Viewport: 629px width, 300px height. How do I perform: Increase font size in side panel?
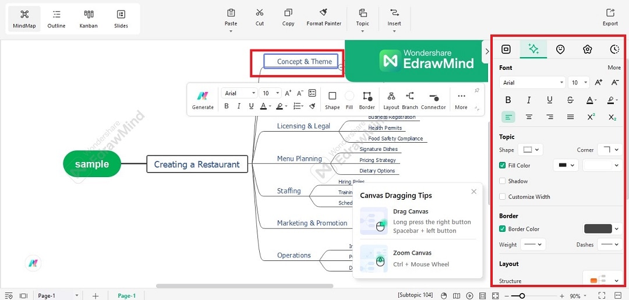(598, 83)
